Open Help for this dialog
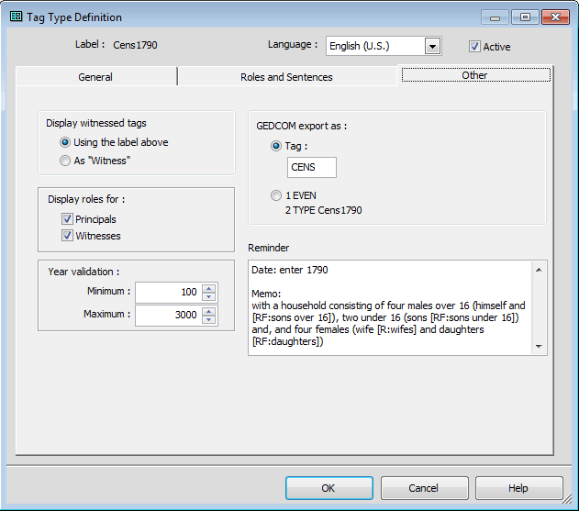The width and height of the screenshot is (579, 511). [518, 488]
